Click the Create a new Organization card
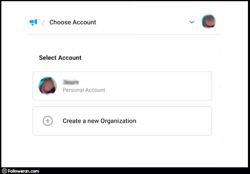Screen dimensions: 250x174 click(x=122, y=121)
